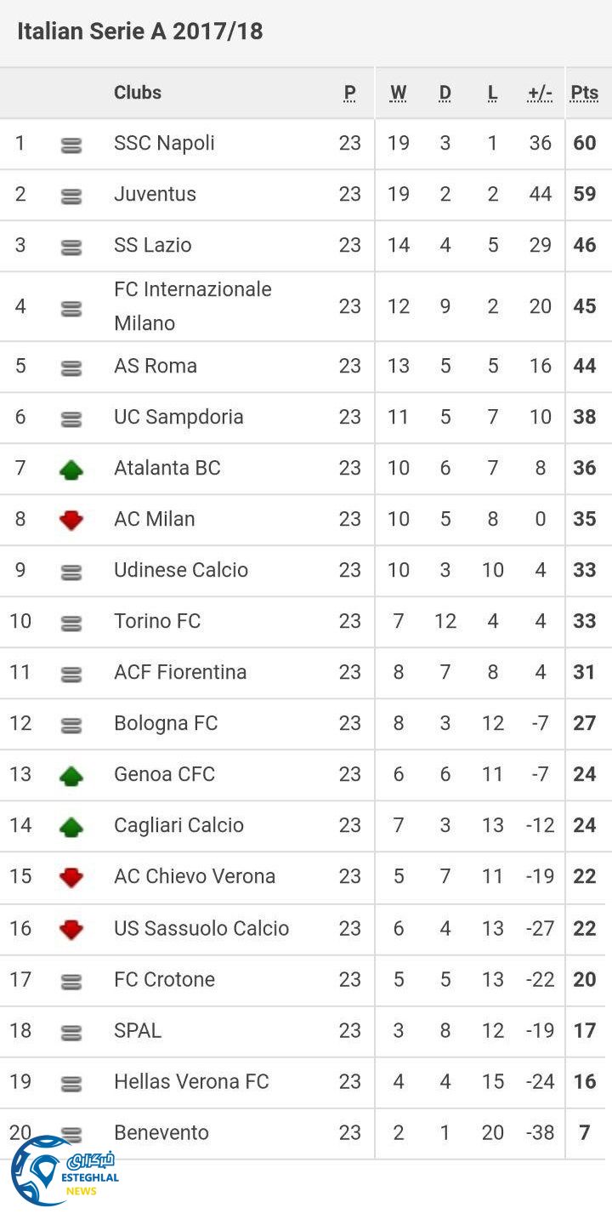Open the FC Internazionale Milano club link
Screen dimensions: 612x1225
[192, 305]
